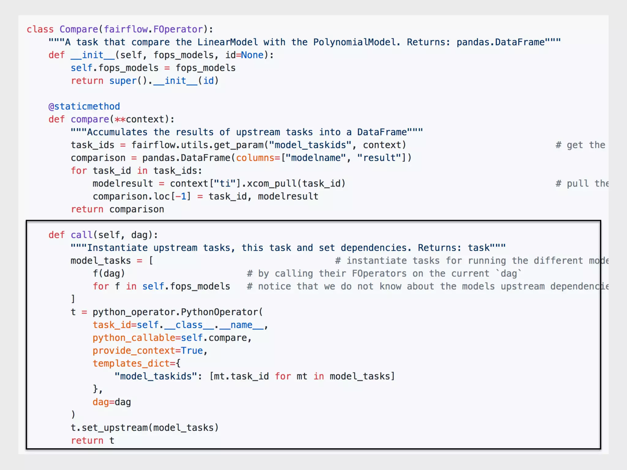
Task: Click 'def compare(**context):' definition
Action: [111, 119]
